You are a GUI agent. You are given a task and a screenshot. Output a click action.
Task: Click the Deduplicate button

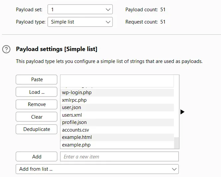[x=37, y=129]
